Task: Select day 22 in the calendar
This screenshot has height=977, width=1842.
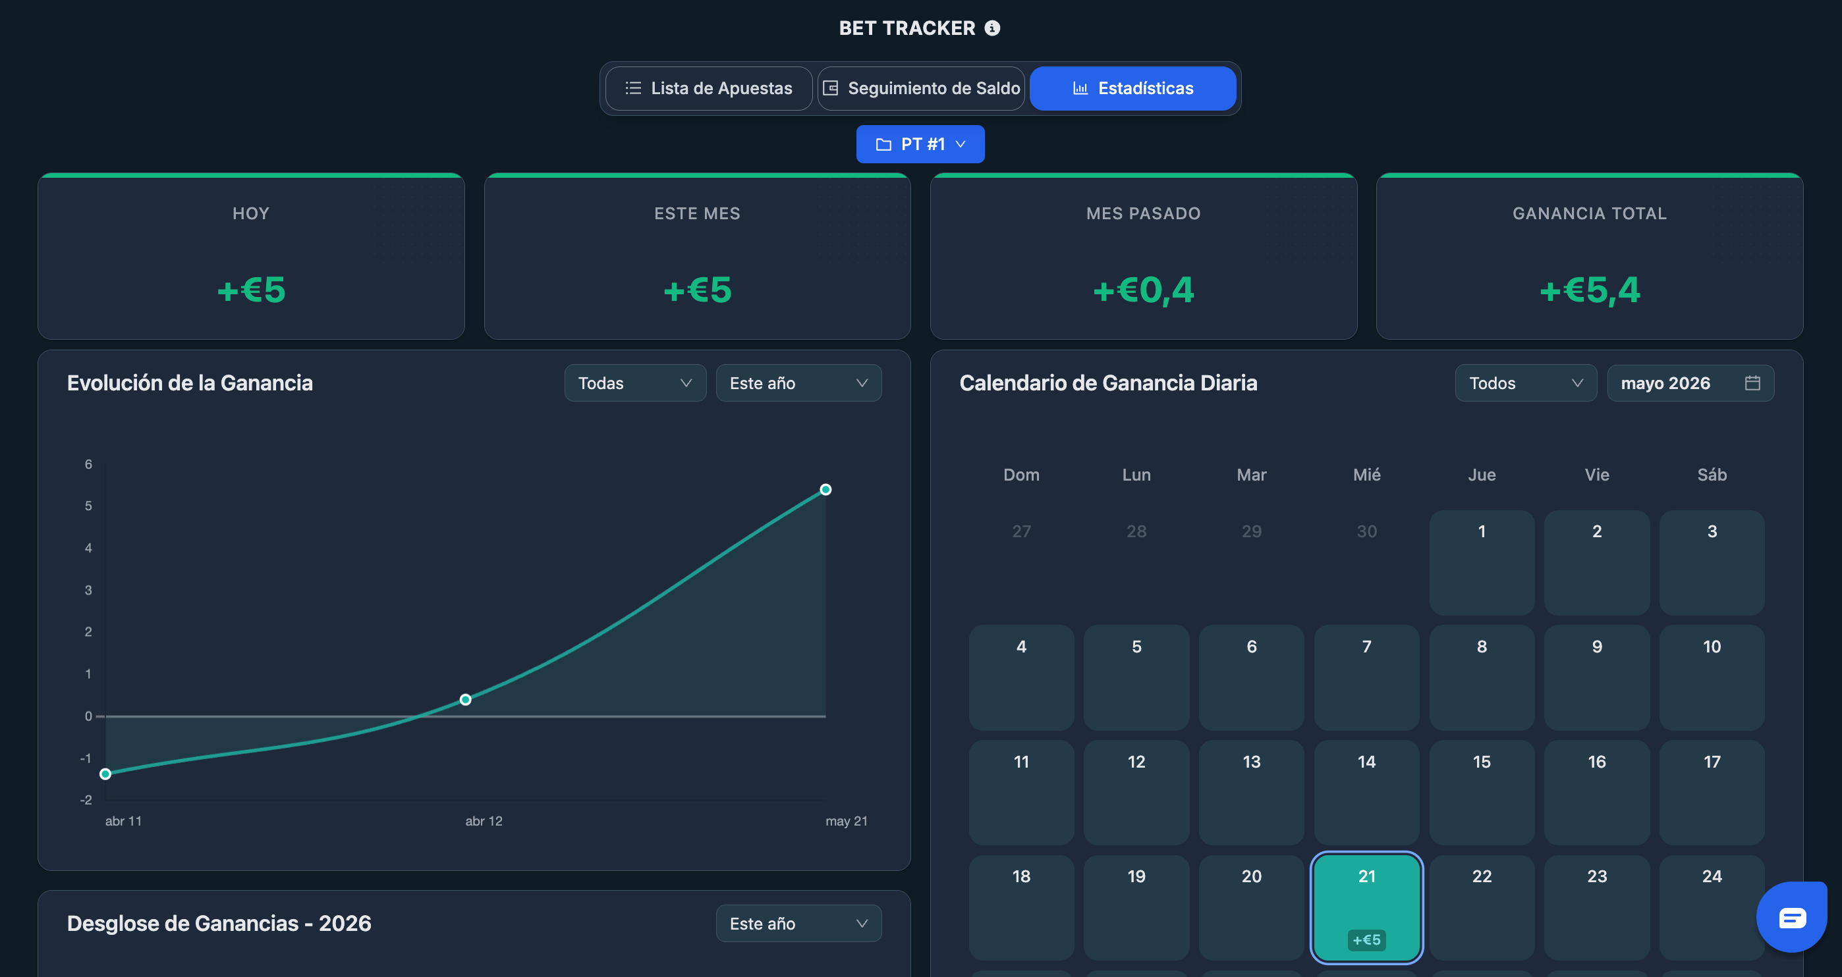Action: click(1482, 908)
